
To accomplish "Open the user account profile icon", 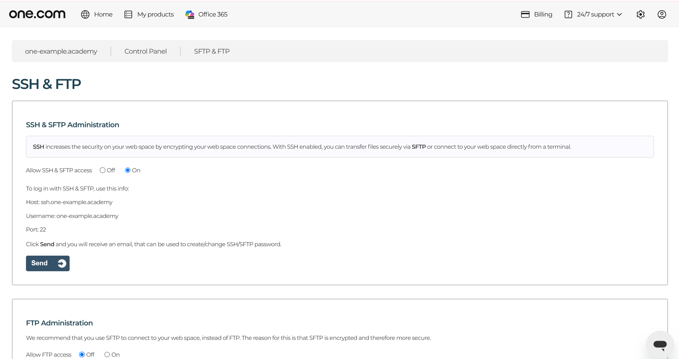I will pyautogui.click(x=662, y=14).
